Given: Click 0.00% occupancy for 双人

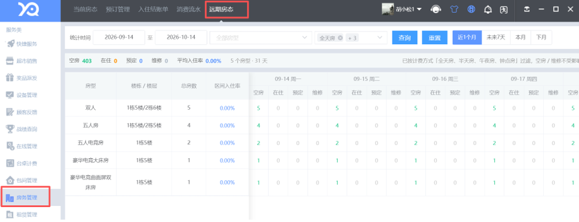Looking at the screenshot, I should pyautogui.click(x=227, y=108).
